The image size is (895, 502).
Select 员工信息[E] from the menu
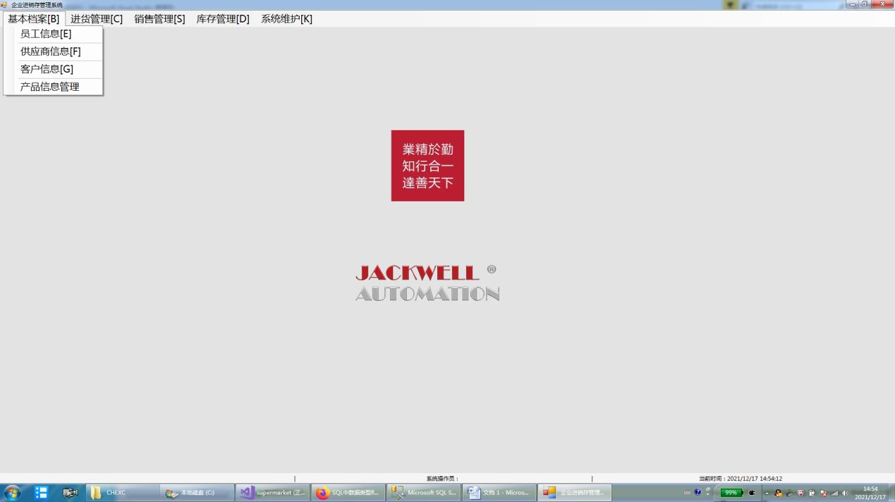click(x=54, y=34)
